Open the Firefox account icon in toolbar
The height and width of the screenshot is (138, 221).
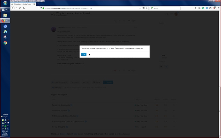coord(196,8)
